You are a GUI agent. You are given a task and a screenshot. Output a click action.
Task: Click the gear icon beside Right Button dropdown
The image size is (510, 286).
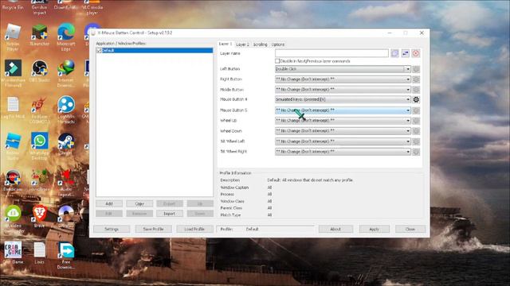[416, 79]
